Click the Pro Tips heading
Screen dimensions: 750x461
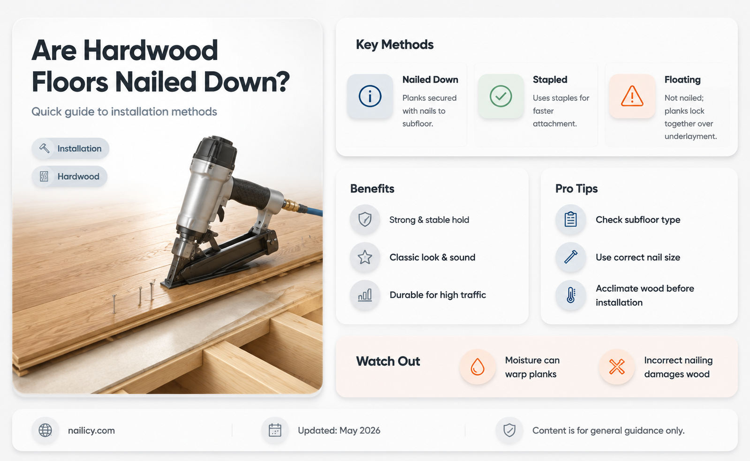(x=576, y=189)
